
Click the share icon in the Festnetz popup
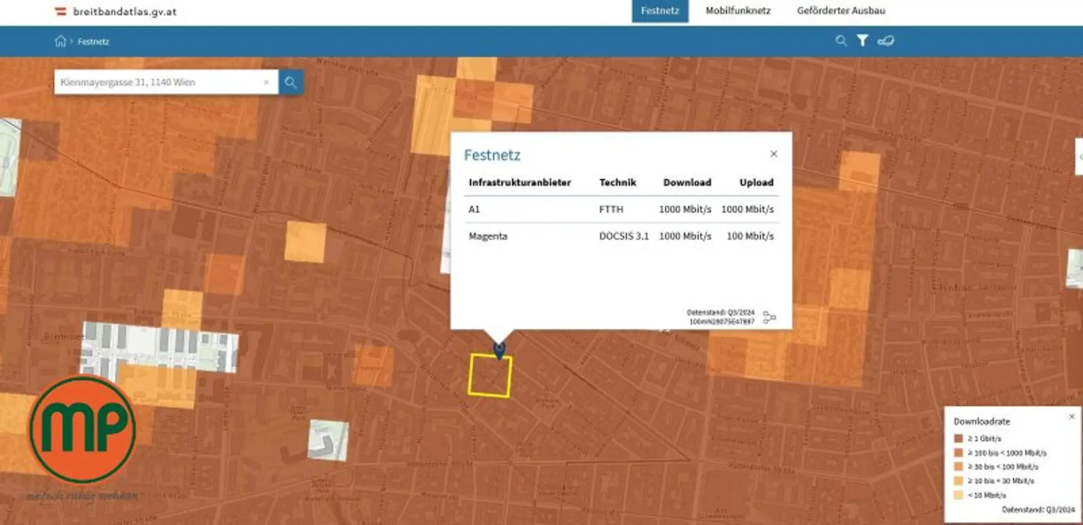click(x=769, y=317)
